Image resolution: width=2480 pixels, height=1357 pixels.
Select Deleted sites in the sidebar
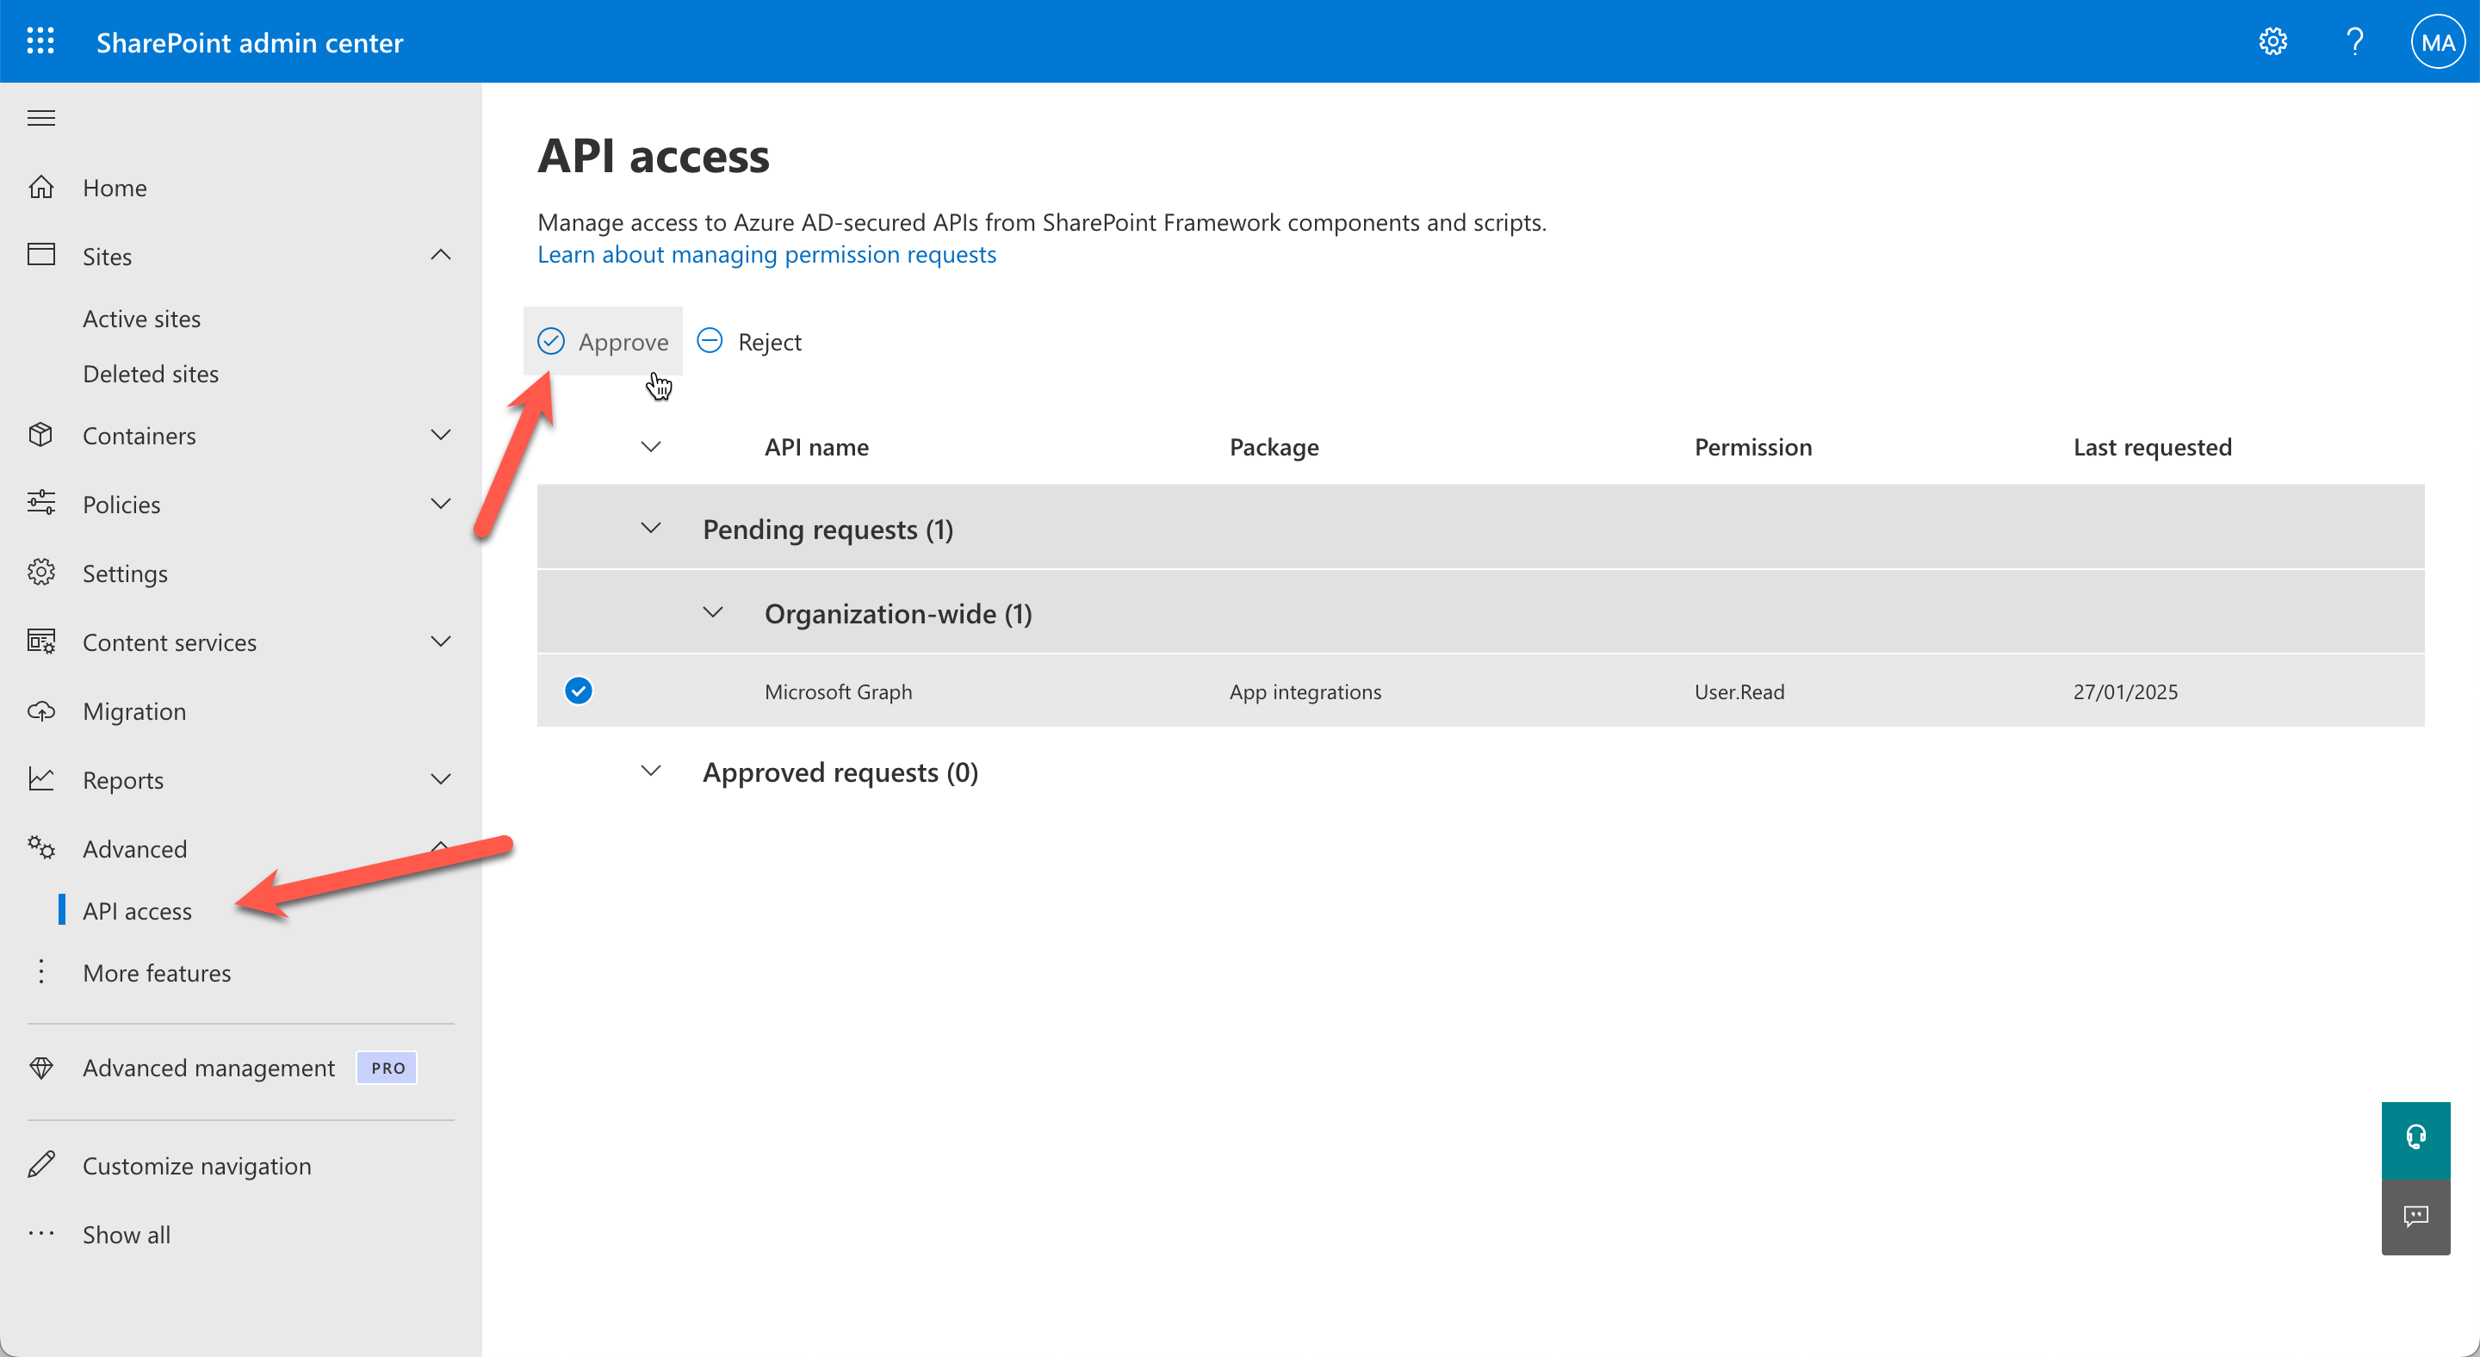(150, 374)
